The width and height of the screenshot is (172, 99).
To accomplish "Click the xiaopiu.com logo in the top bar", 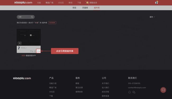I will click(23, 3).
